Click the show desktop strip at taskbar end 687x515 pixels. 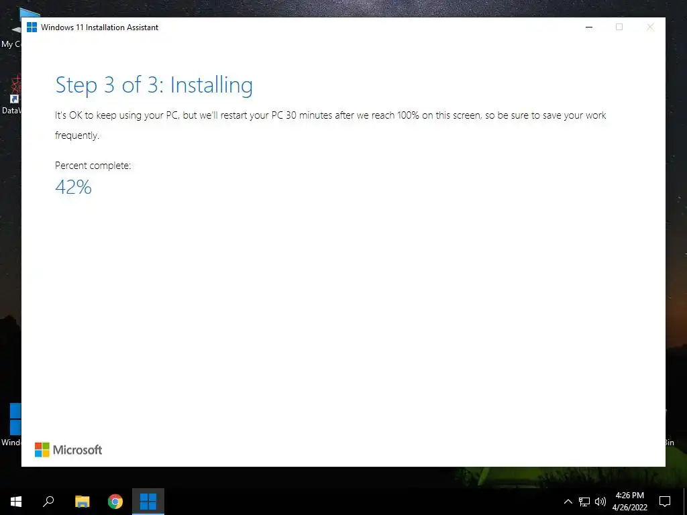685,502
